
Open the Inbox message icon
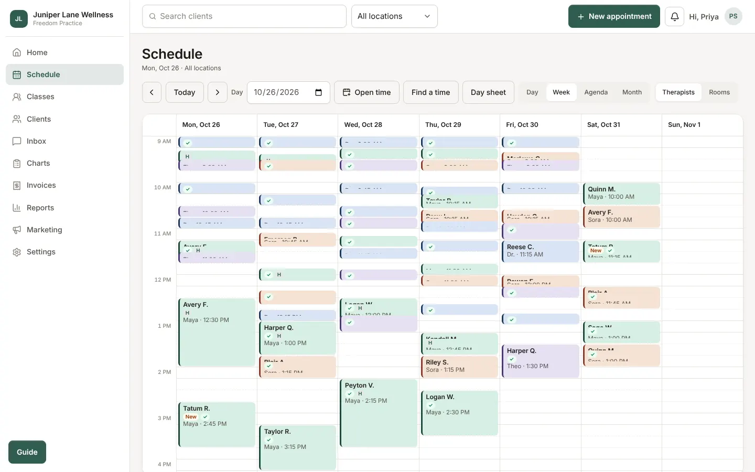(17, 141)
